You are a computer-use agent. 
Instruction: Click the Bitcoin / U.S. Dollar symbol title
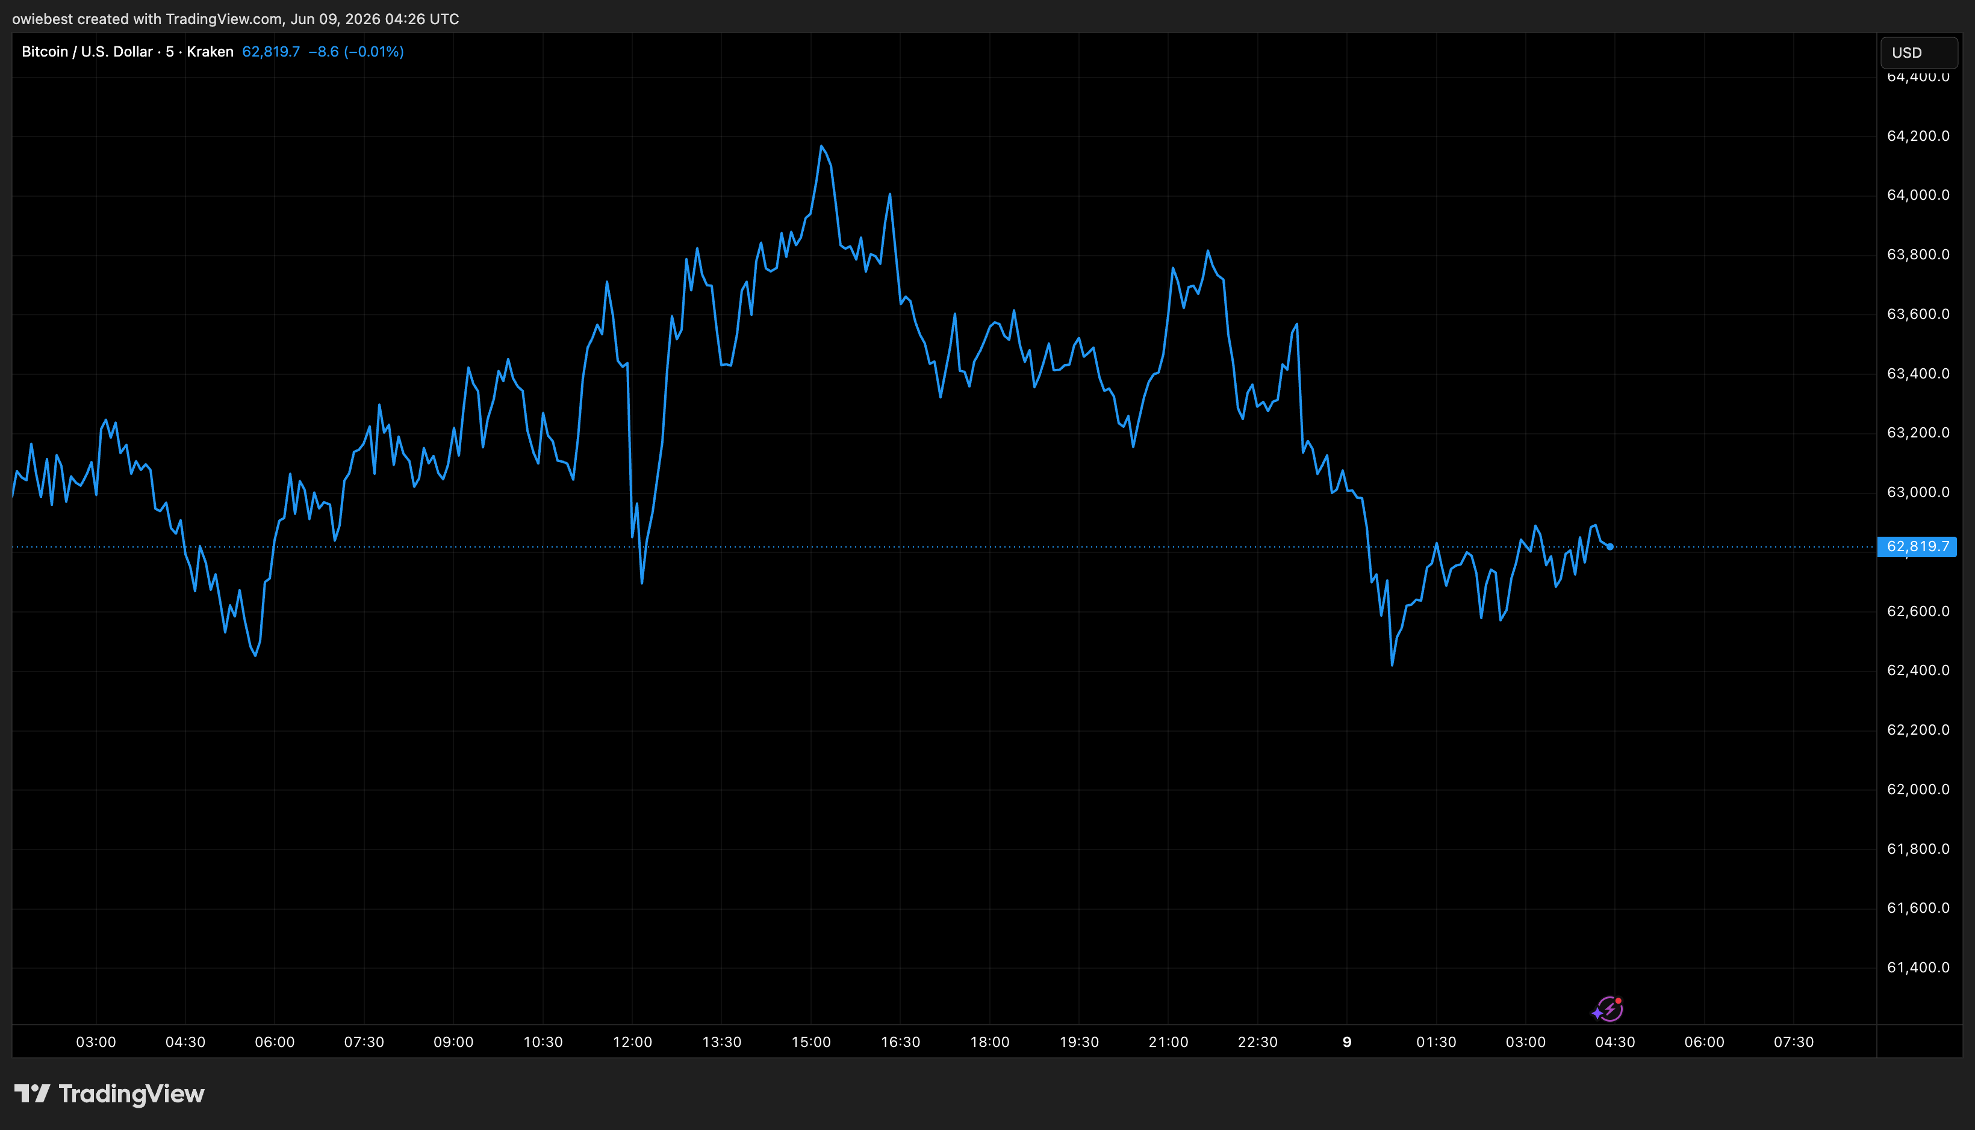(87, 51)
